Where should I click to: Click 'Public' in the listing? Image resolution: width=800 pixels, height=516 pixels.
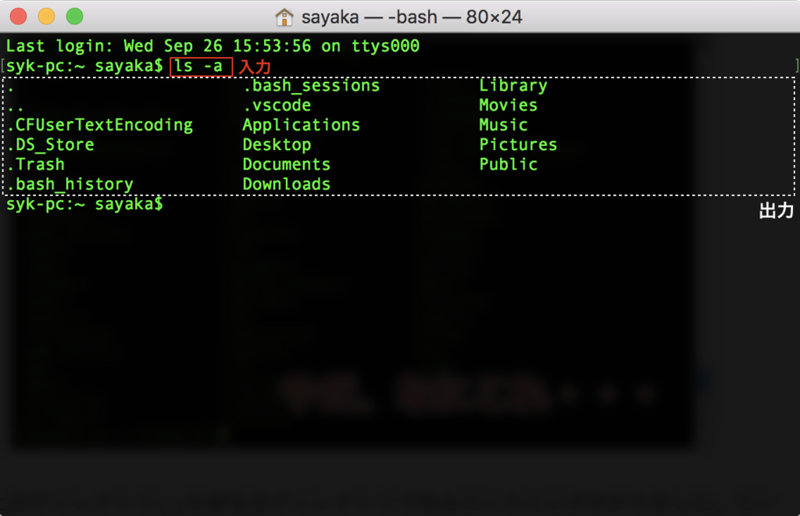(x=508, y=164)
